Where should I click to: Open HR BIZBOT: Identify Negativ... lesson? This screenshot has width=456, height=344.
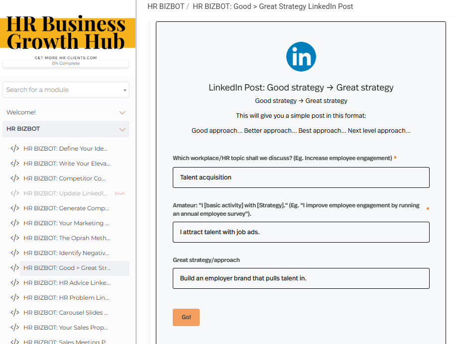[66, 253]
